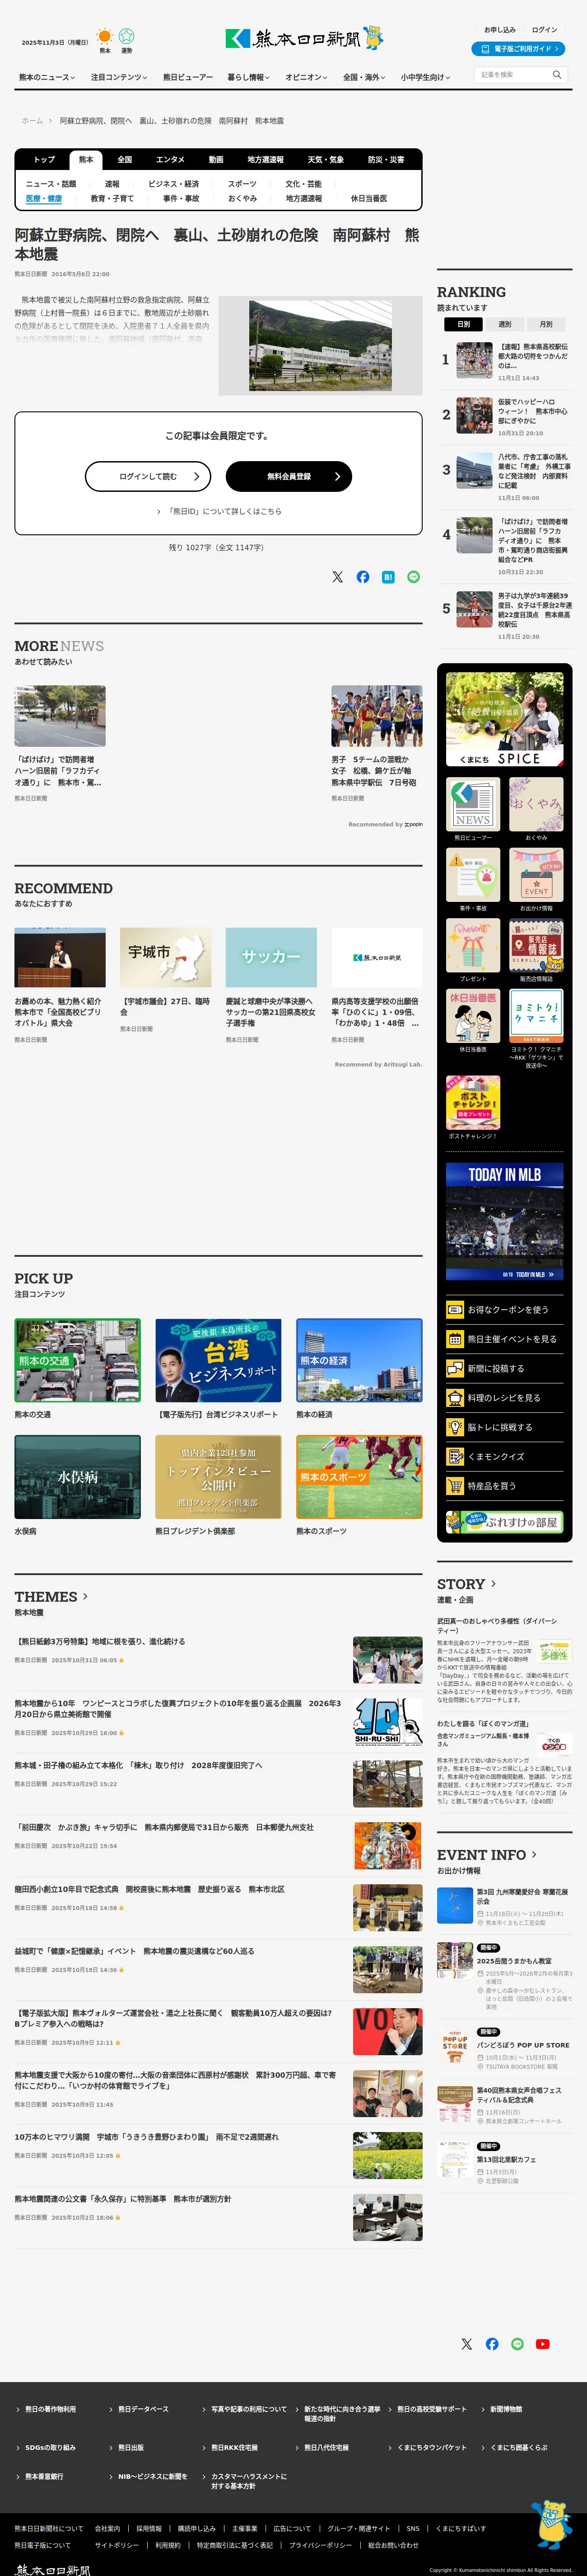Open 水俣病 pick up thumbnail

click(x=78, y=1477)
